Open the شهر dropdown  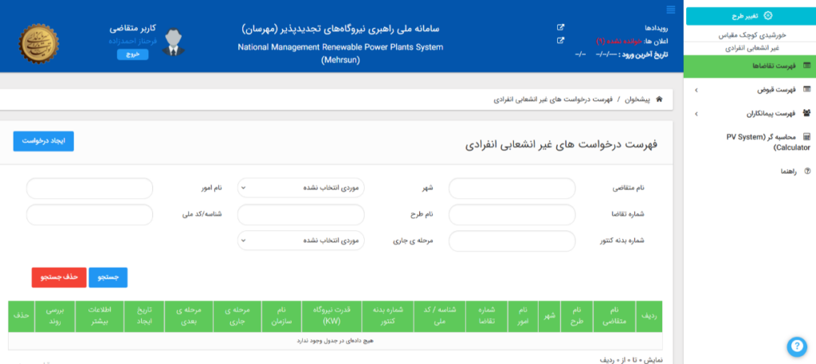[300, 188]
